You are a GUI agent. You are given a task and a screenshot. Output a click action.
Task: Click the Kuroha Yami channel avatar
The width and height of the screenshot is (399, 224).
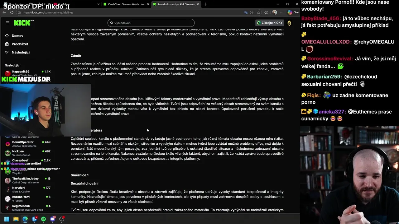pyautogui.click(x=7, y=199)
